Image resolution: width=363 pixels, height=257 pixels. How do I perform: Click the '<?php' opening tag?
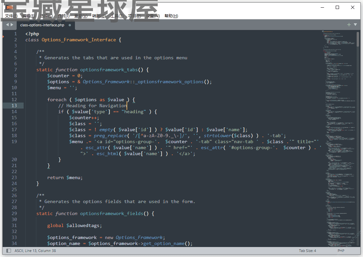(x=32, y=34)
